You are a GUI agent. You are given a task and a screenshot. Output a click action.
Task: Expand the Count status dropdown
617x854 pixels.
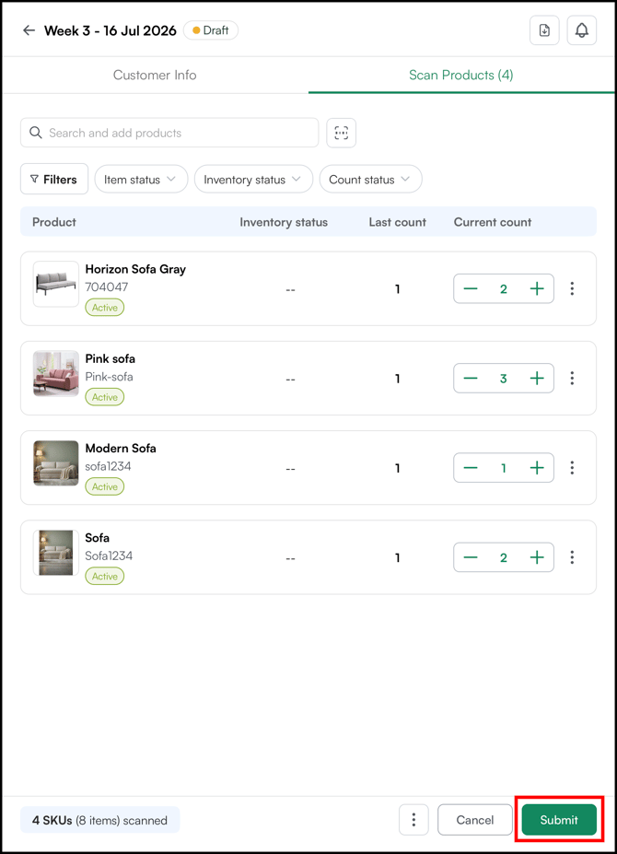pyautogui.click(x=370, y=180)
